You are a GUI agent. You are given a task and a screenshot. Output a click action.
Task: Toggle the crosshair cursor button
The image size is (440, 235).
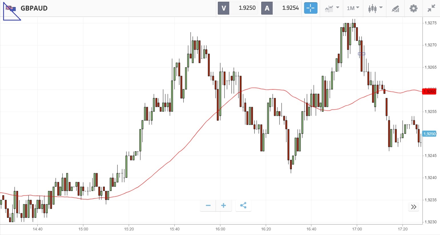(x=310, y=8)
